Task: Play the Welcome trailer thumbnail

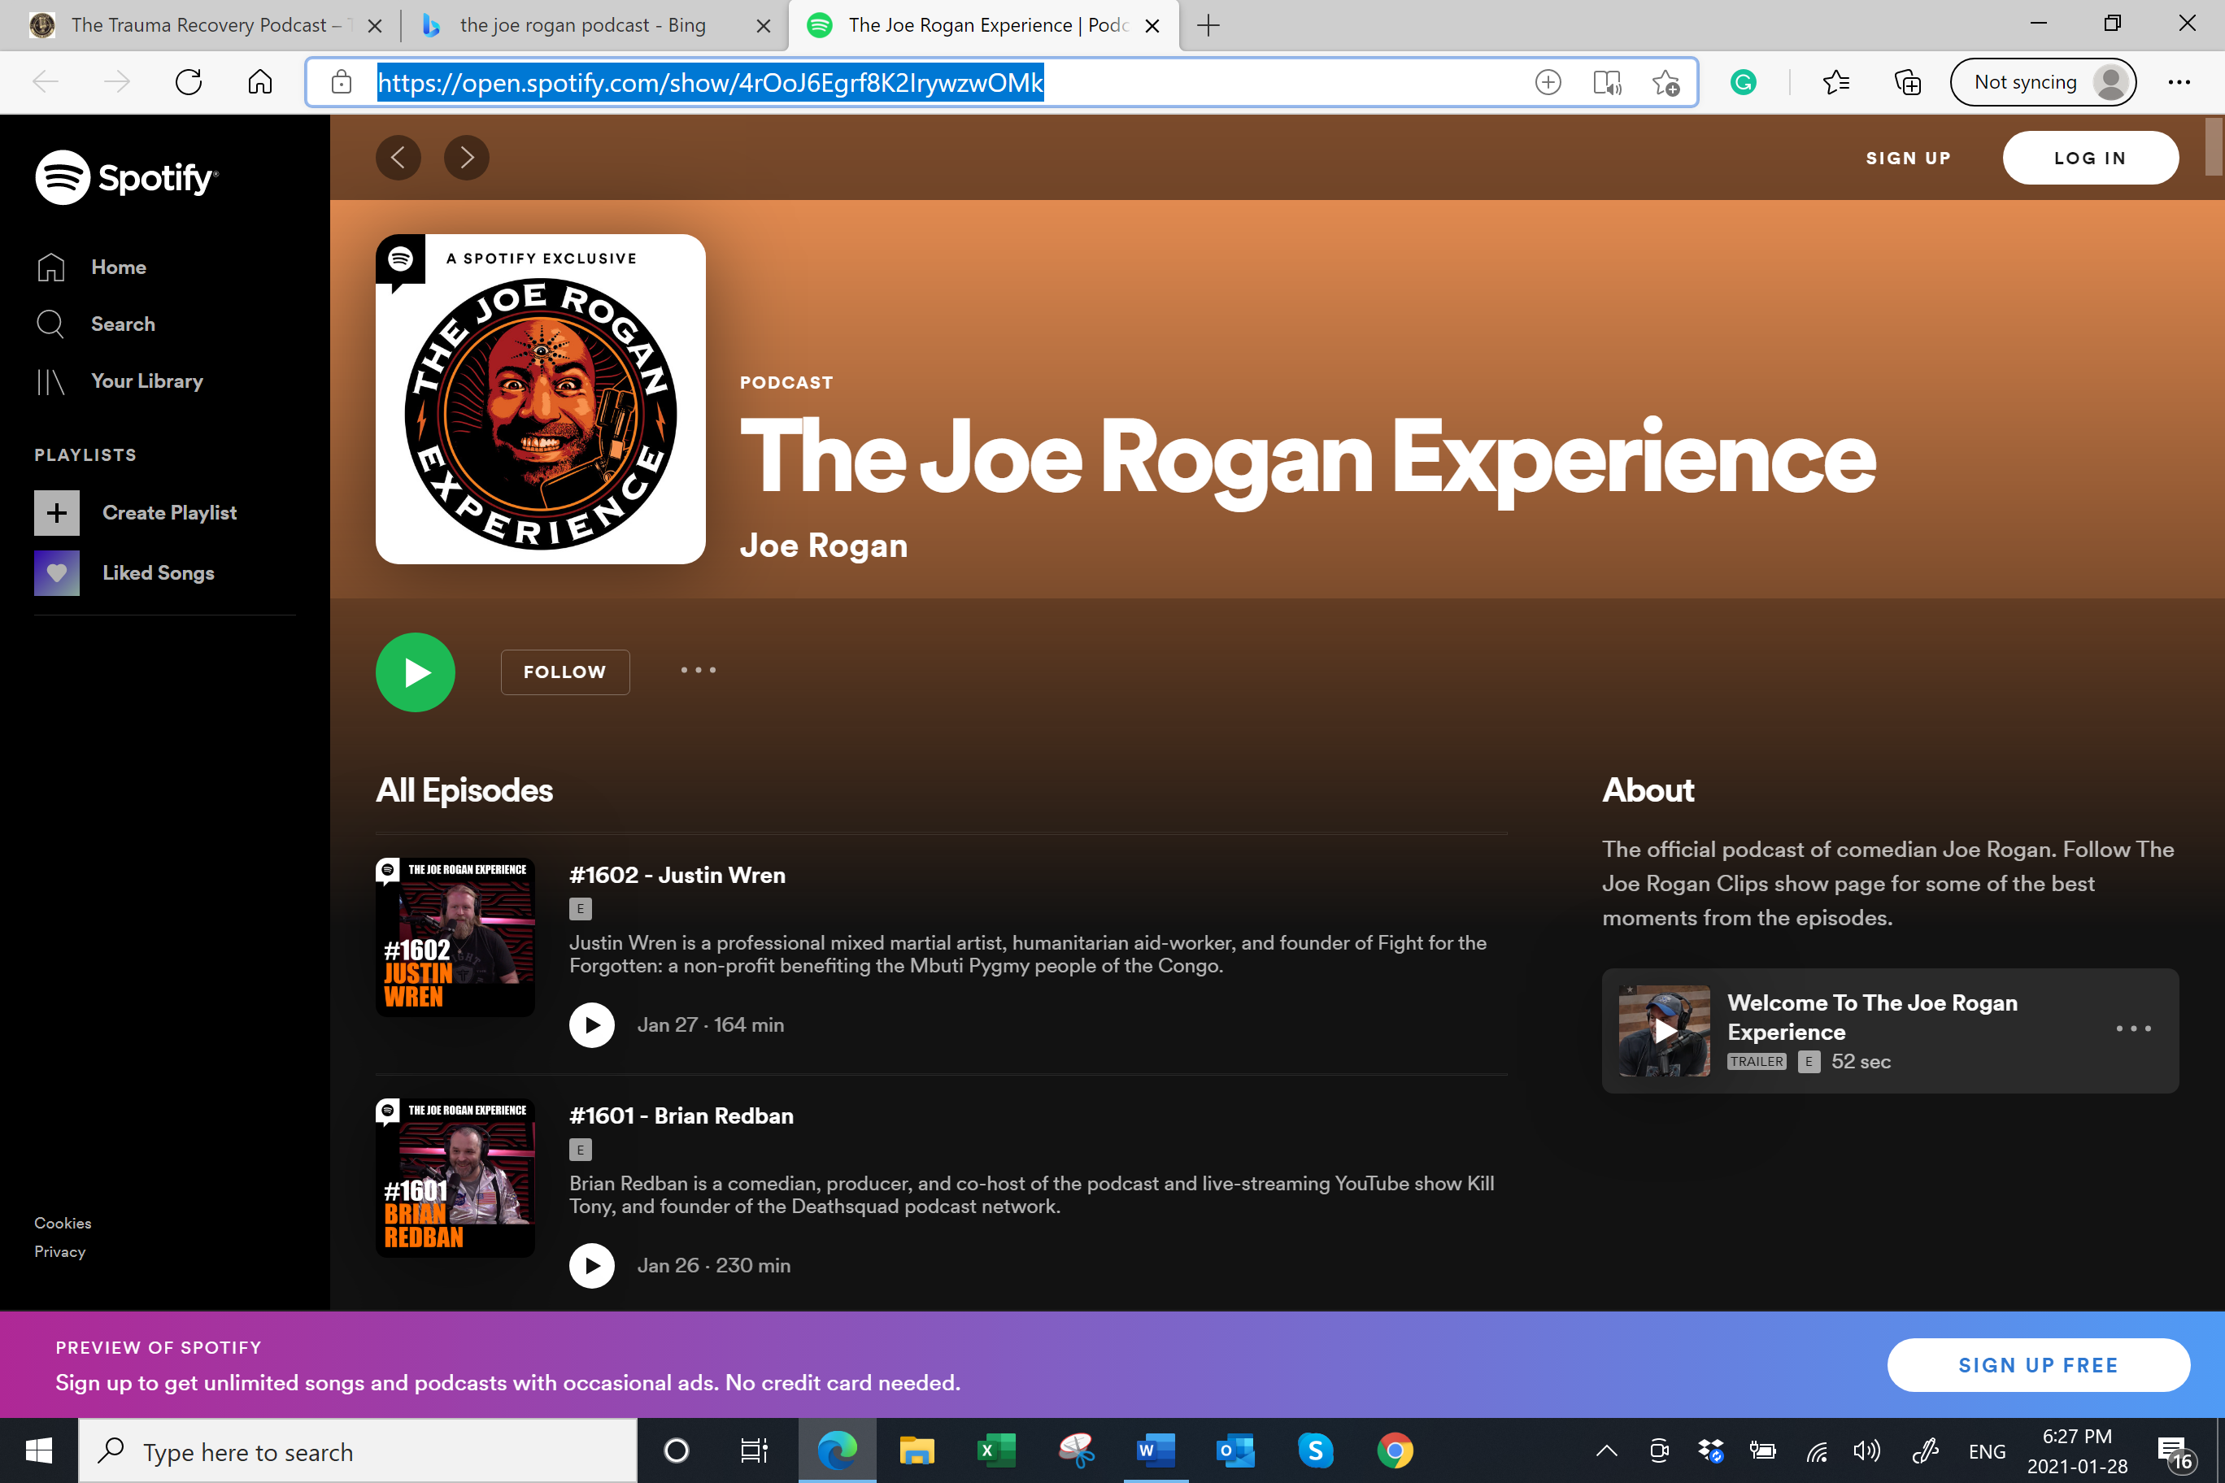Action: 1664,1031
